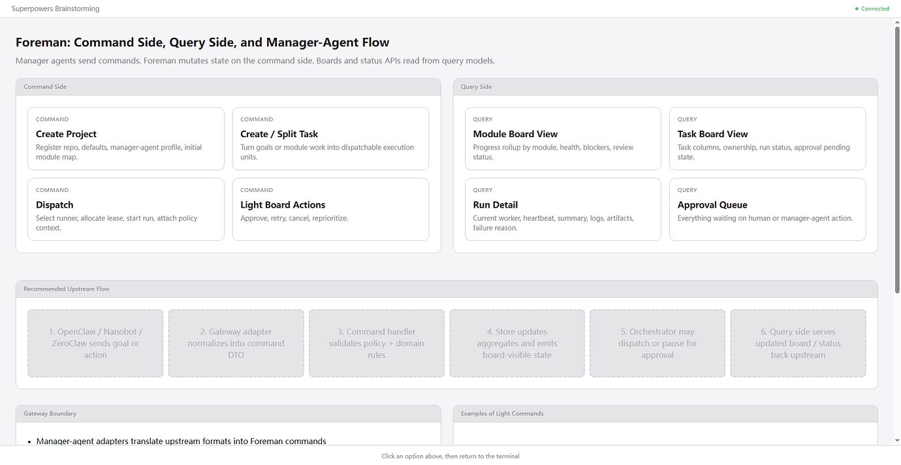Click step 3 Command handler validates
This screenshot has height=465, width=901.
coord(377,344)
